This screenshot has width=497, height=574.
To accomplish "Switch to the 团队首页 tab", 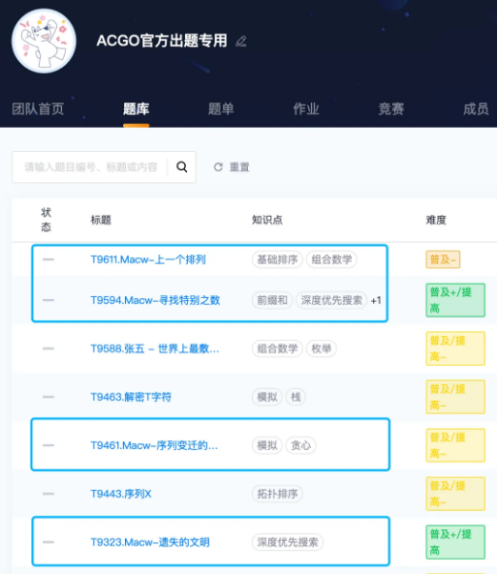I will pos(38,108).
